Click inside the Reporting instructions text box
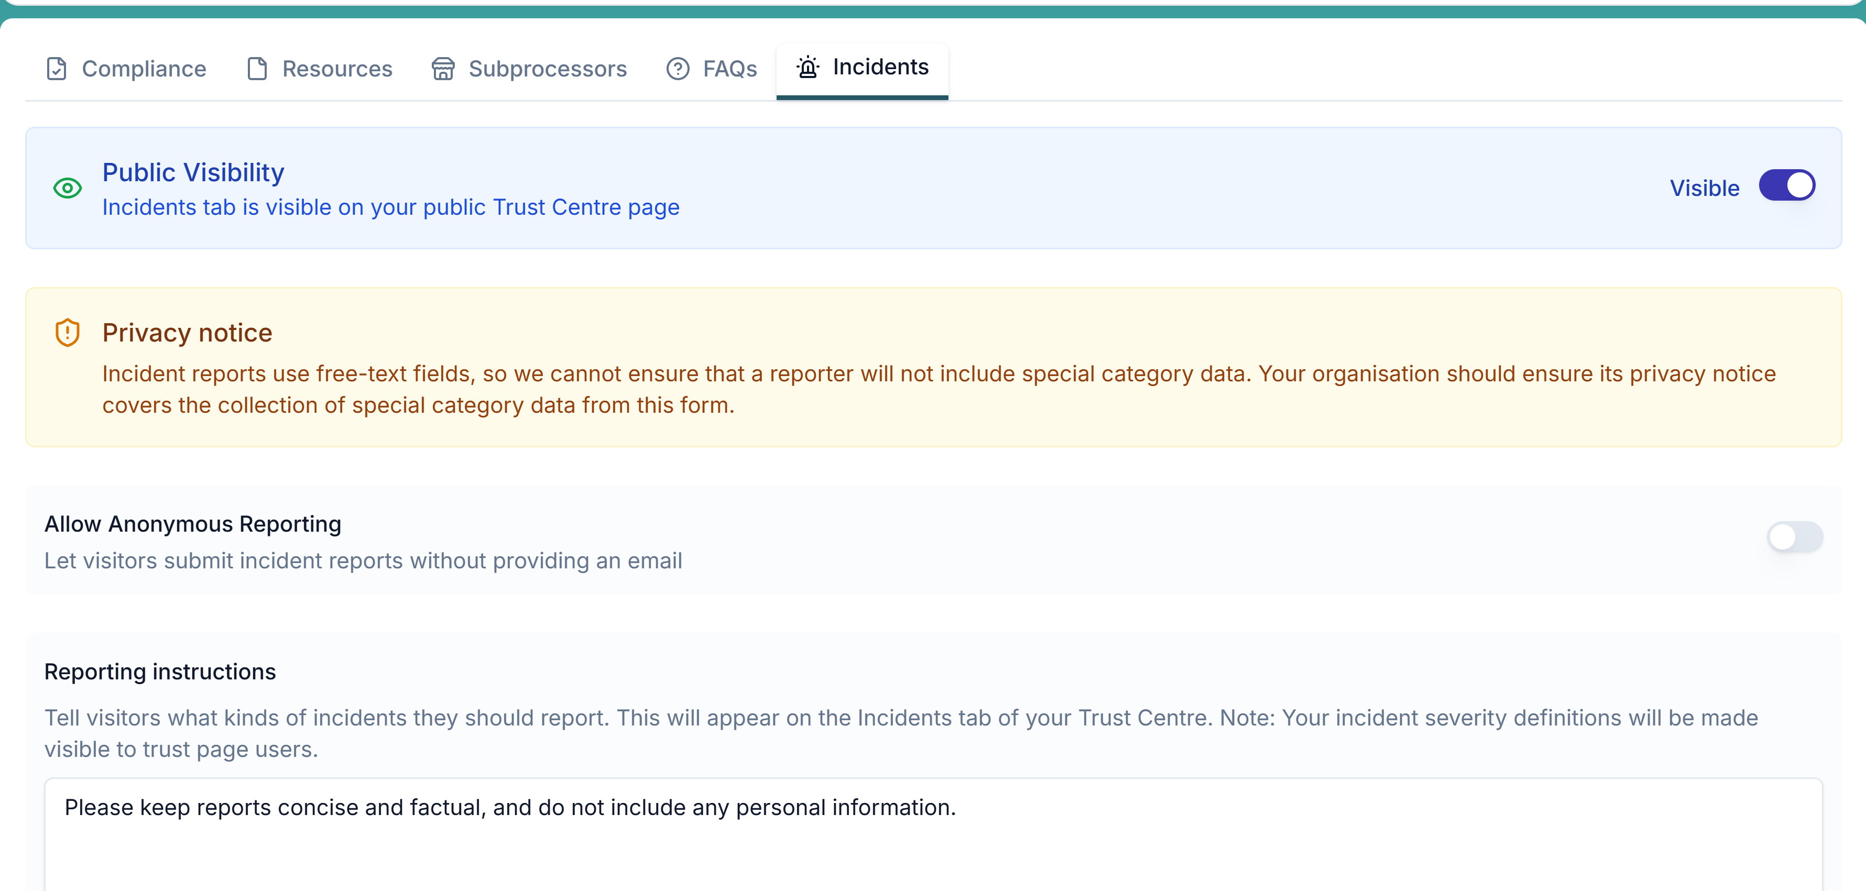The image size is (1866, 891). 933,834
